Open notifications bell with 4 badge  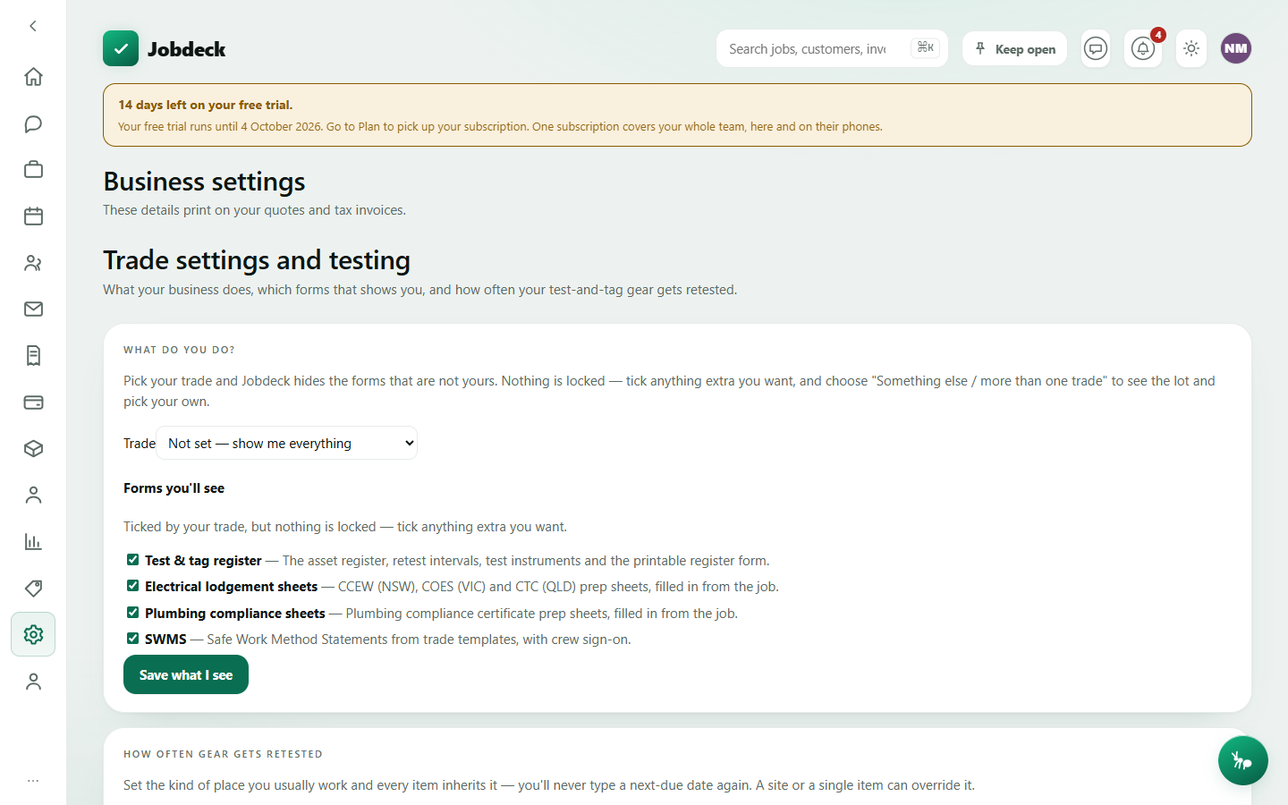point(1143,48)
